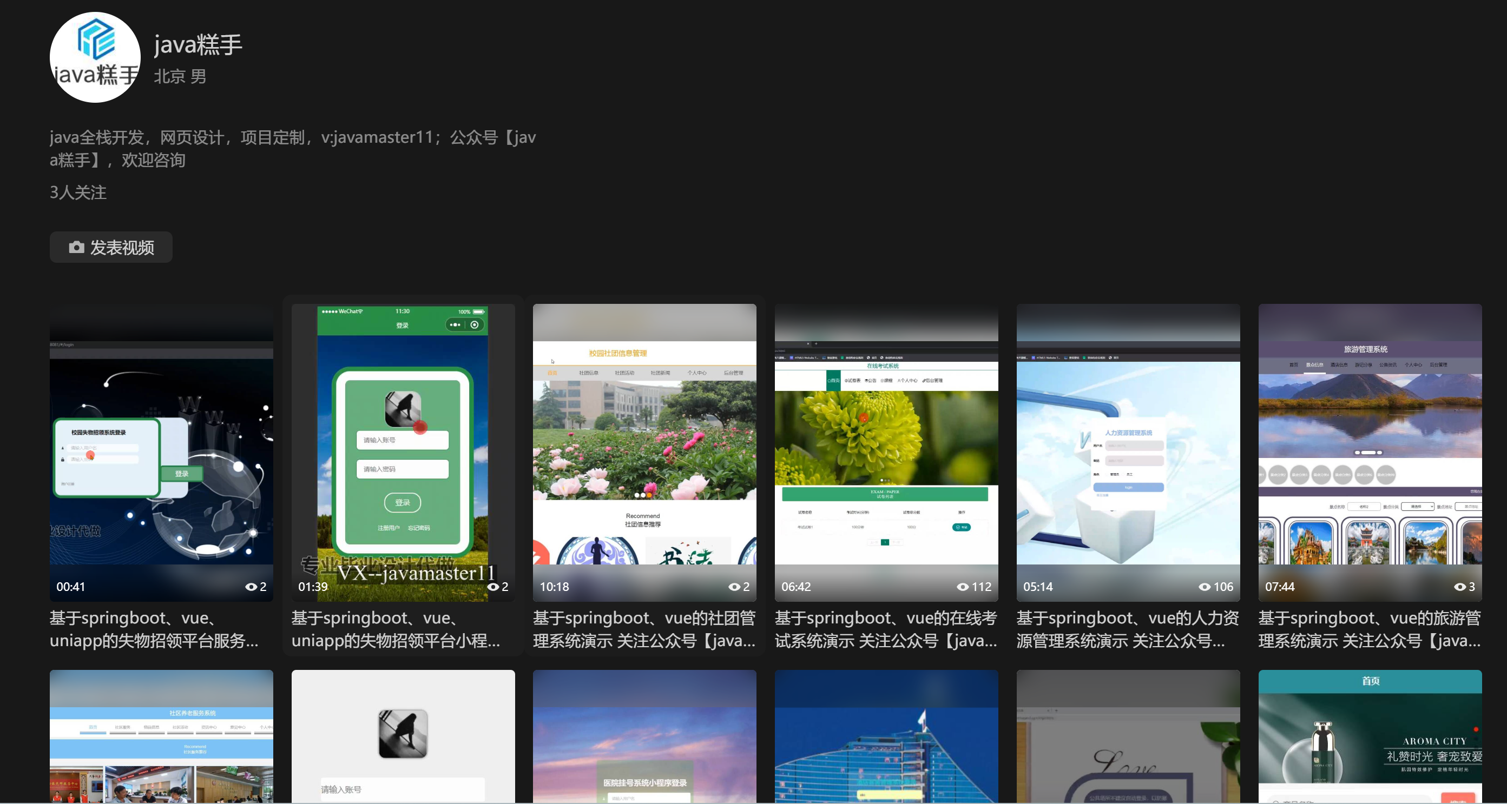Click eye view-count icon on 10:18 video
Screen dimensions: 1507x804
point(734,587)
